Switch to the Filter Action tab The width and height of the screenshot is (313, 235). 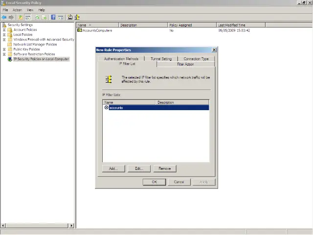tap(185, 64)
